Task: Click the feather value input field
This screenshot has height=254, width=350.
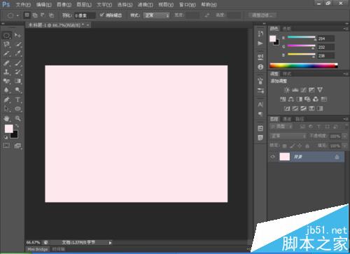Action: (85, 15)
